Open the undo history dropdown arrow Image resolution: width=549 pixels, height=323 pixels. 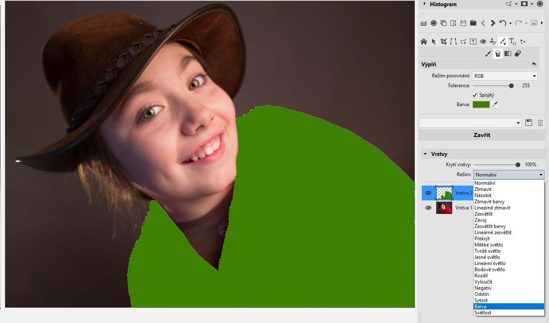coord(510,23)
